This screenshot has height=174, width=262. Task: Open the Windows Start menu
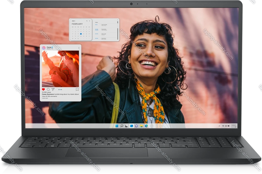click(117, 126)
